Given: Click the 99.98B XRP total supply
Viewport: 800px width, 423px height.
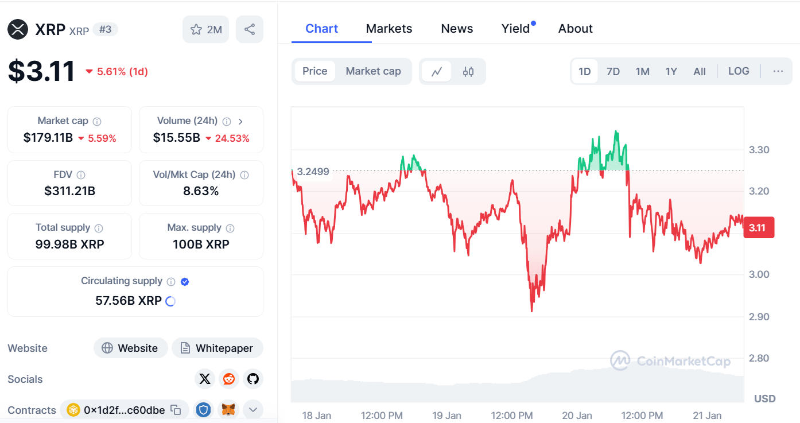Looking at the screenshot, I should [69, 245].
